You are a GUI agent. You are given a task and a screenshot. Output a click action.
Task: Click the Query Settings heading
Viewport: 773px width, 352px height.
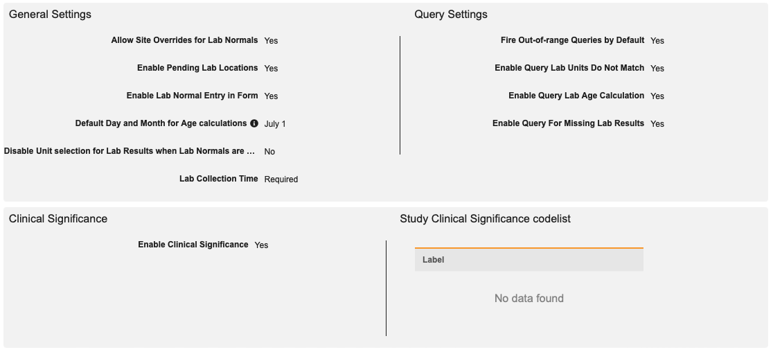[x=451, y=15]
